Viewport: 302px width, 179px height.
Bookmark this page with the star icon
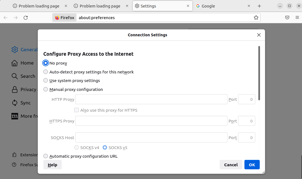(256, 18)
